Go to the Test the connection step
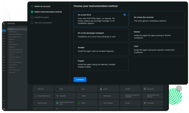The width and height of the screenshot is (189, 113). [x=43, y=23]
